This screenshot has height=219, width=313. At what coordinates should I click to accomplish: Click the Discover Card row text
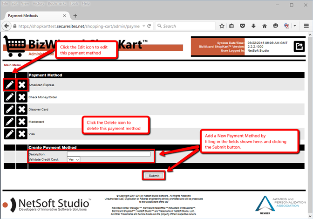(38, 109)
